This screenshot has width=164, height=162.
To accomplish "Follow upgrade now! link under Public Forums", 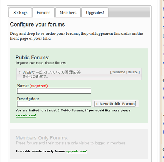I will [26, 116].
